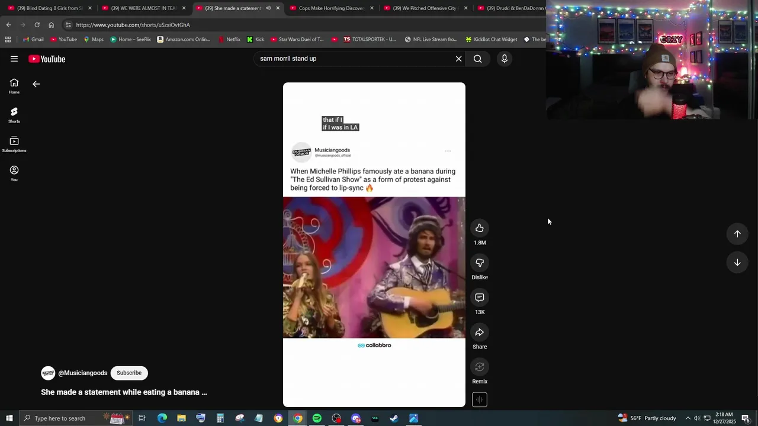This screenshot has width=758, height=426.
Task: Open Steam from the taskbar
Action: [394, 418]
